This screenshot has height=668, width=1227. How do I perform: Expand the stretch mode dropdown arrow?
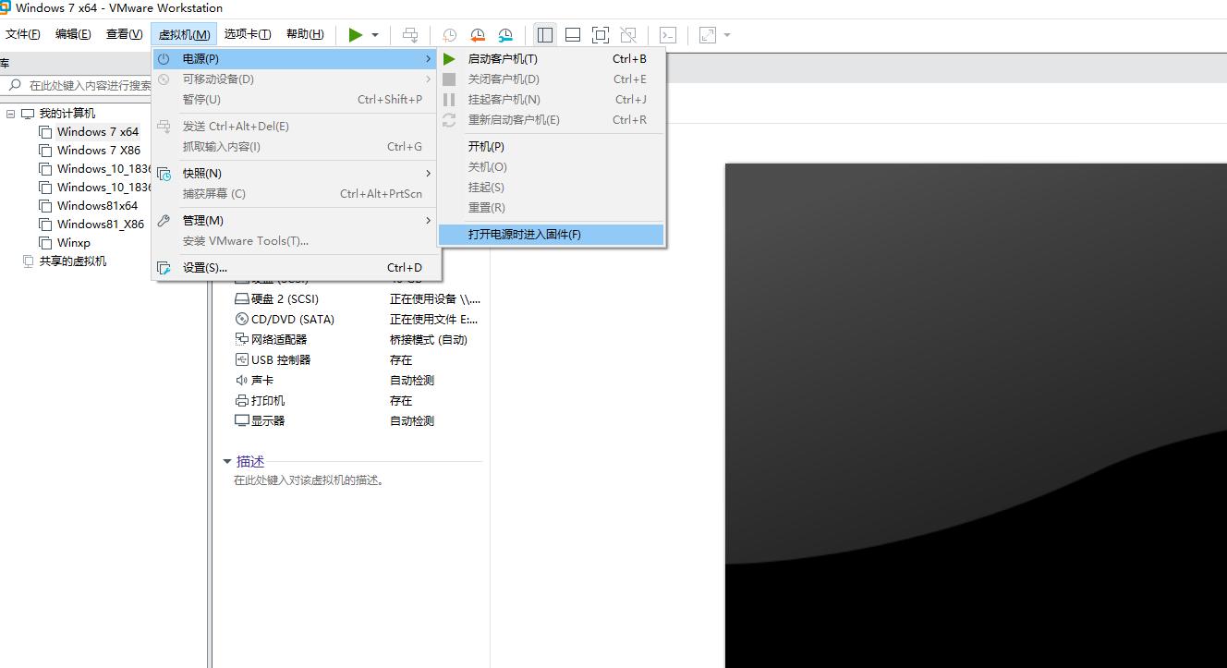point(724,34)
